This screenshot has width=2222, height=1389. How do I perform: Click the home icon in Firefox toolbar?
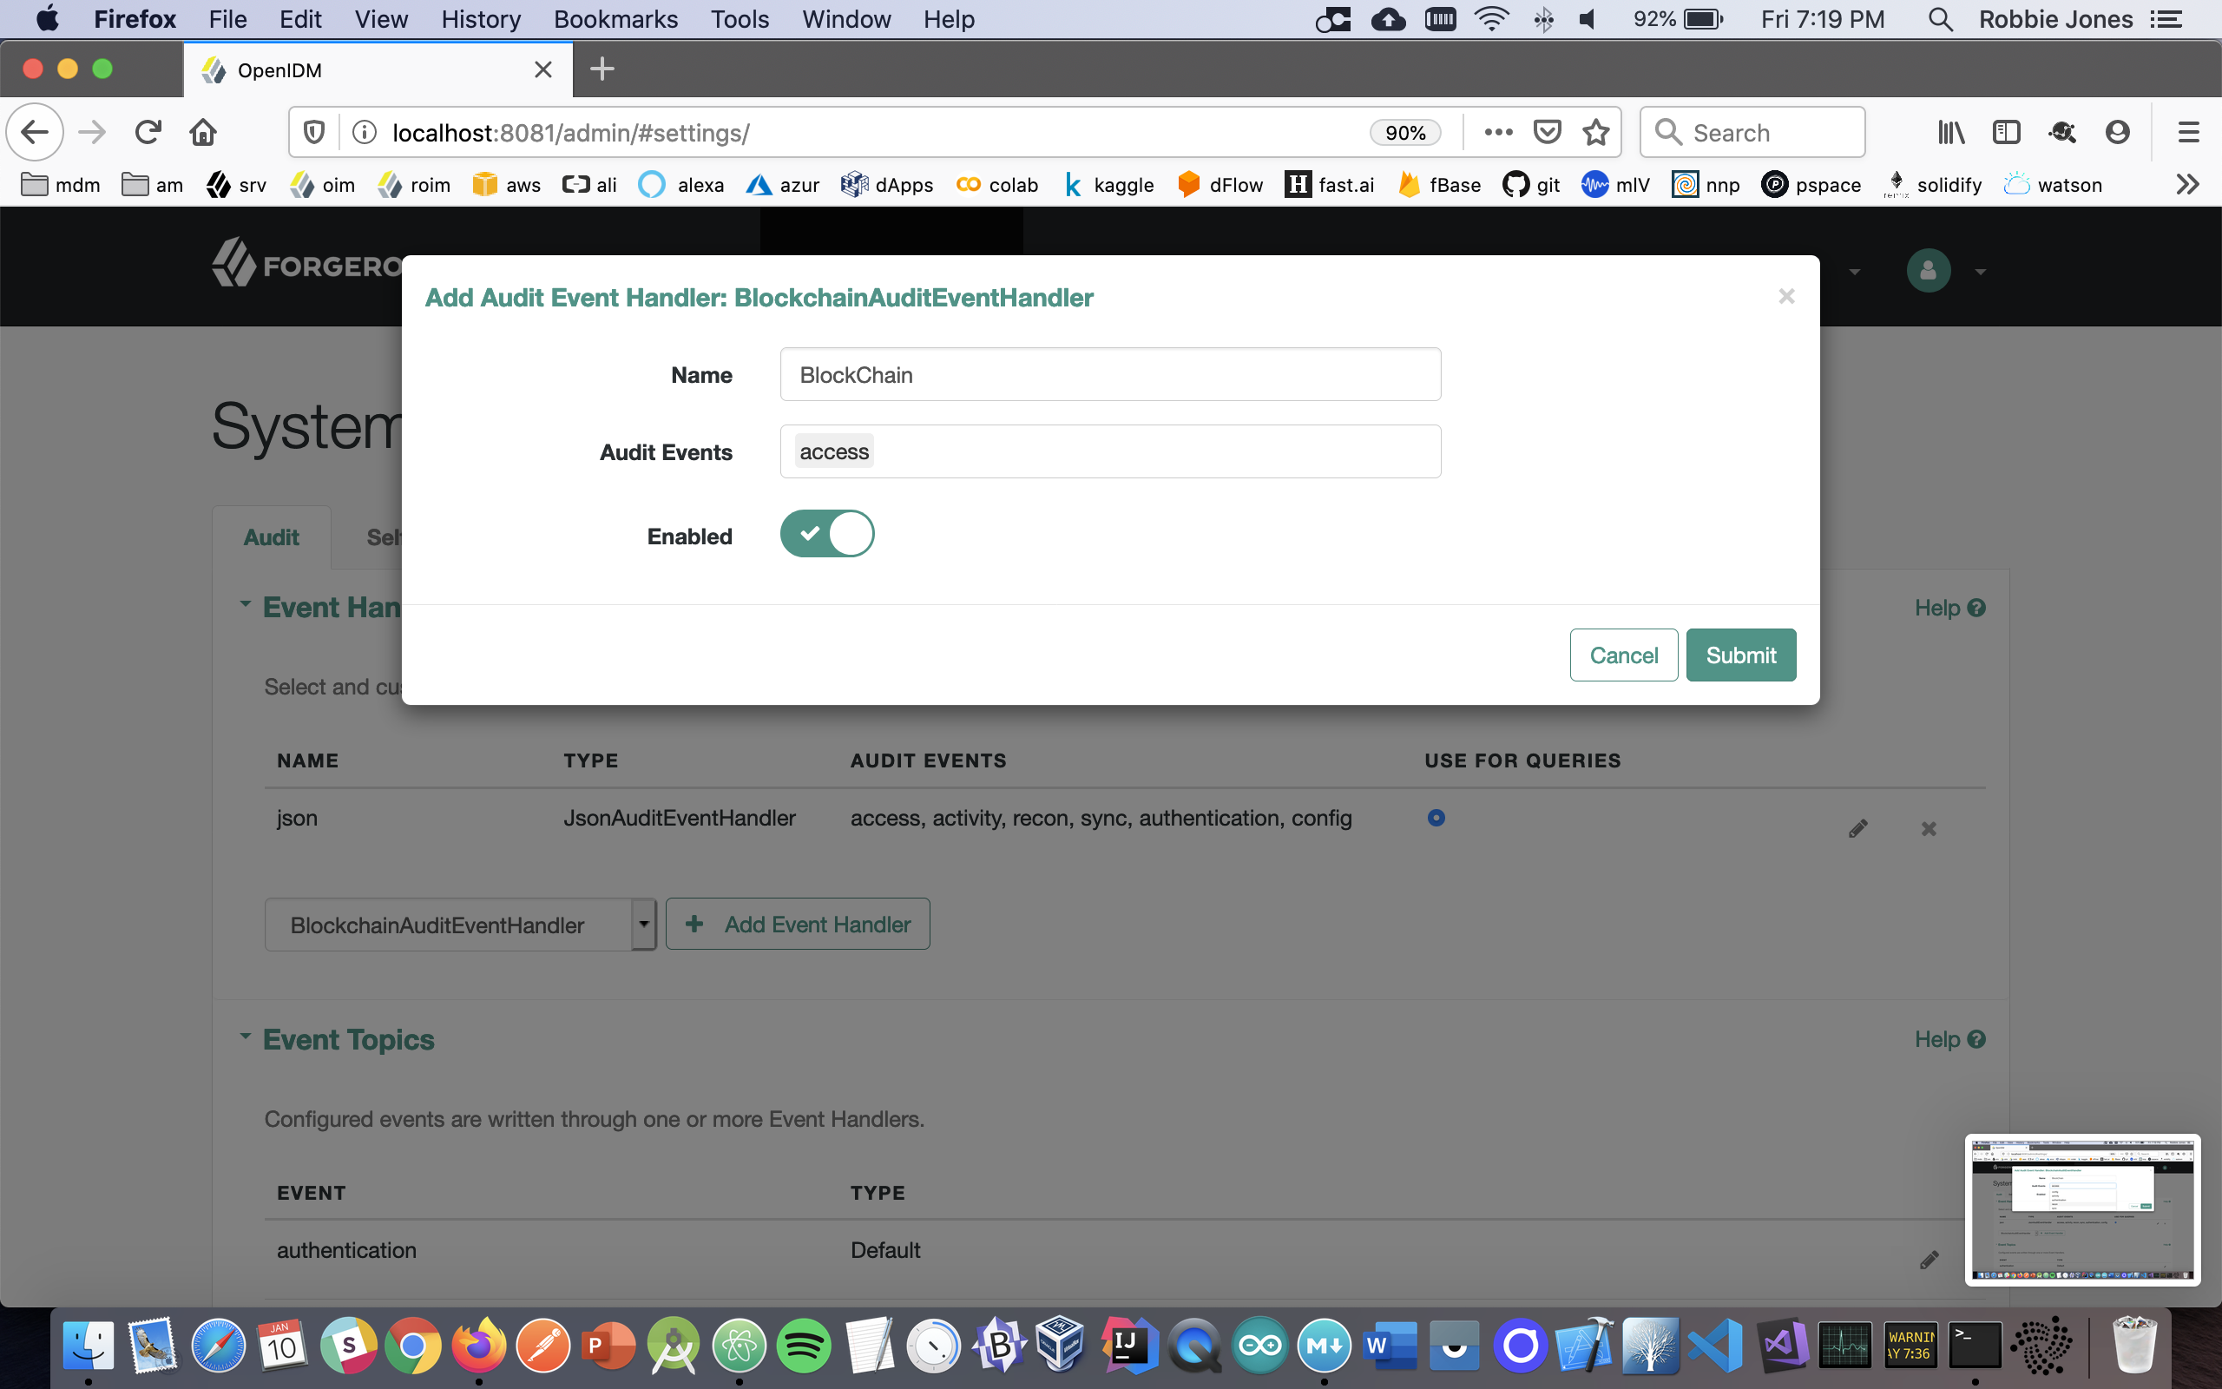coord(203,132)
